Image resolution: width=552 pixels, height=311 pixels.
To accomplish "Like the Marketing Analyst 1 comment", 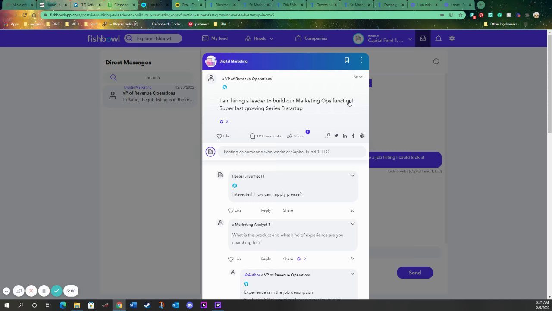I will click(235, 259).
